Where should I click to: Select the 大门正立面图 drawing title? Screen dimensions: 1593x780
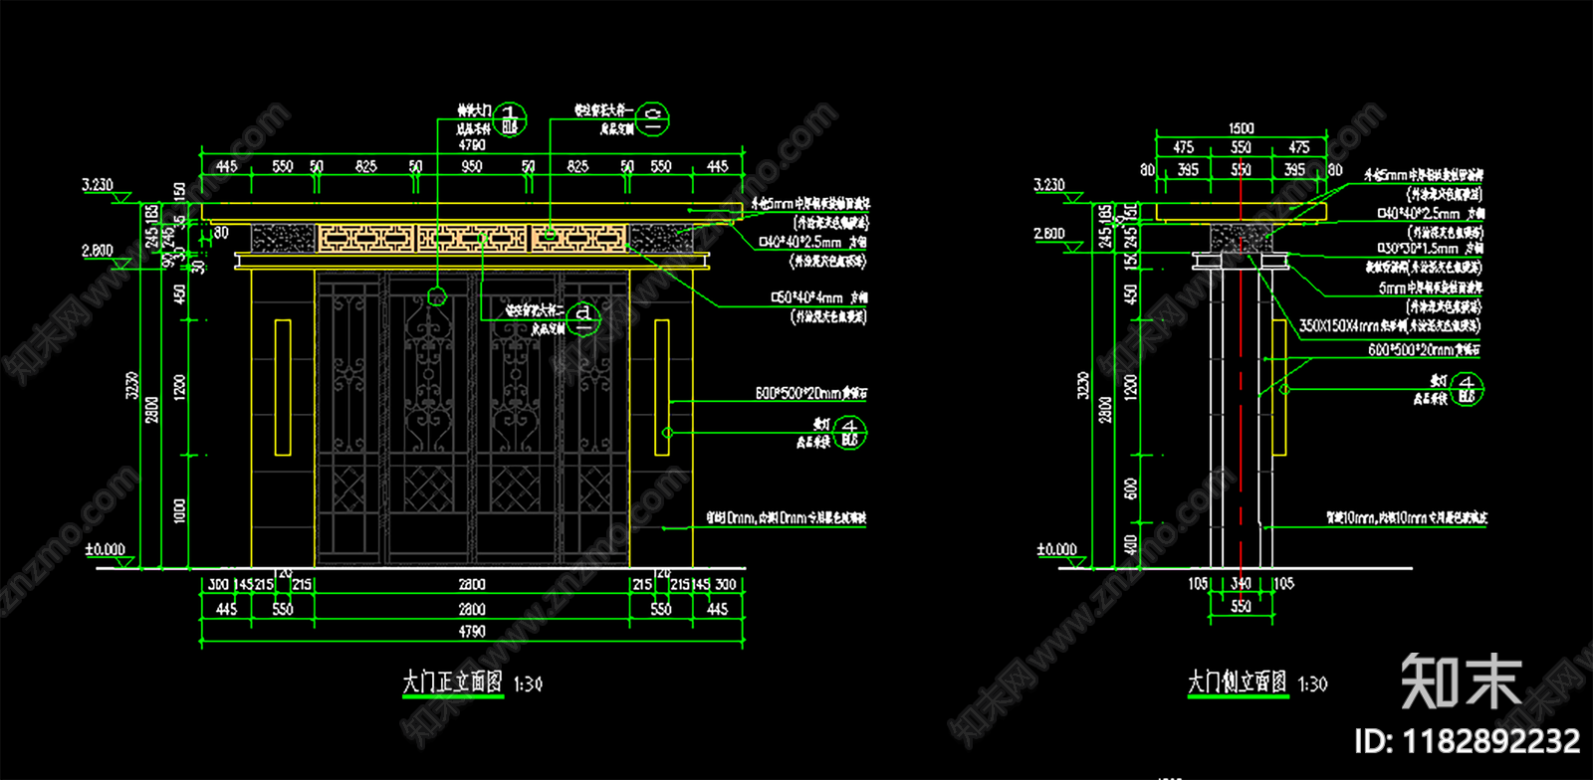pos(452,682)
